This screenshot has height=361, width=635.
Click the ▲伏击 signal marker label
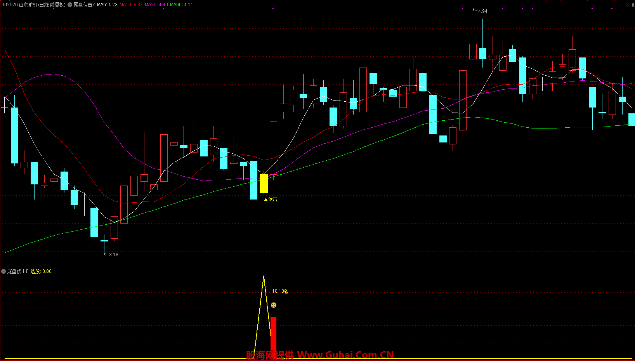click(271, 199)
